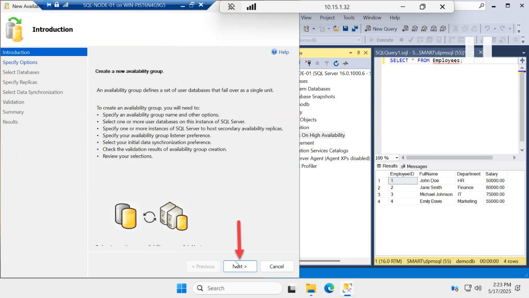Open the Window menu in SSMS

click(372, 18)
